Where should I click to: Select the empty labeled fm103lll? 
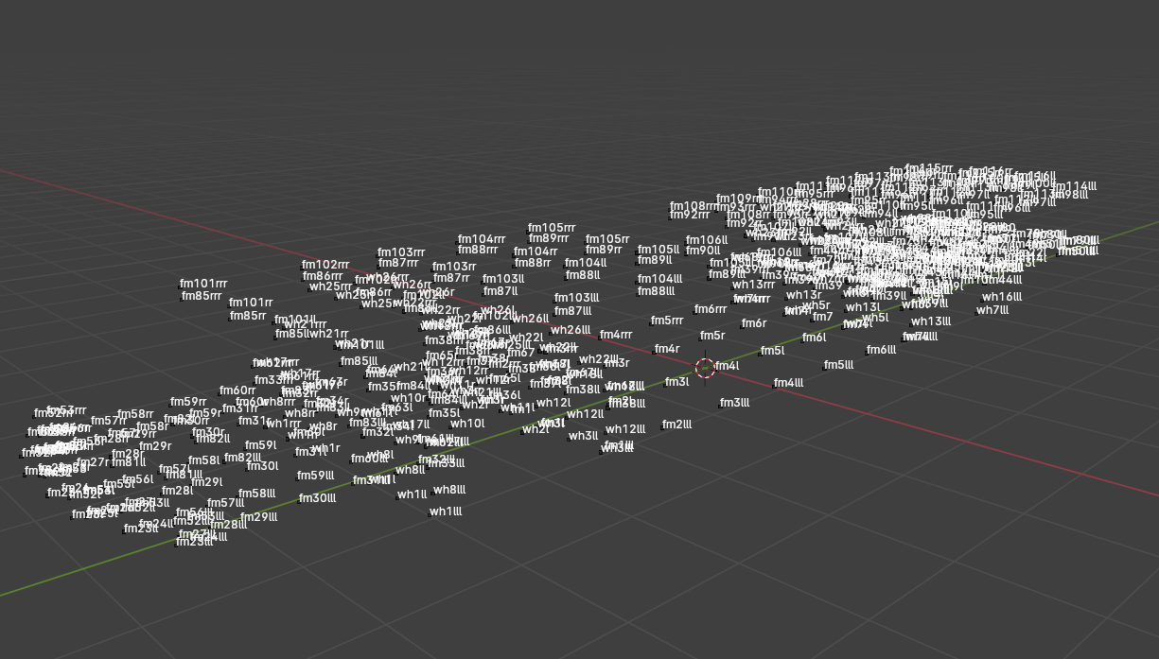click(577, 298)
